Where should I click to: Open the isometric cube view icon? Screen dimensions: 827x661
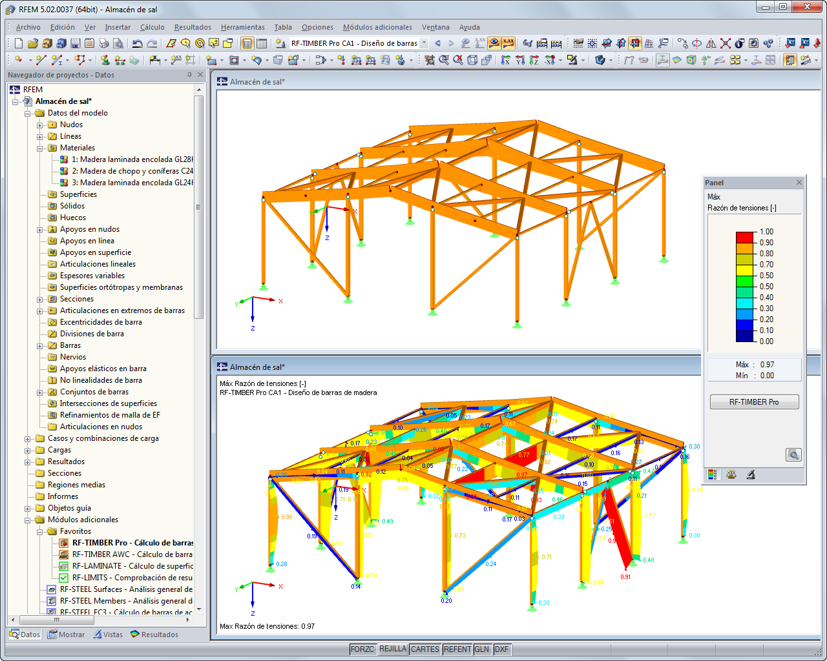click(x=472, y=60)
